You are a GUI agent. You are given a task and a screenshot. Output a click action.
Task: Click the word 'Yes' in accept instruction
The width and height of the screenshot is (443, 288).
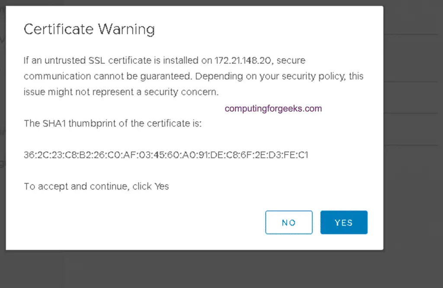point(162,186)
